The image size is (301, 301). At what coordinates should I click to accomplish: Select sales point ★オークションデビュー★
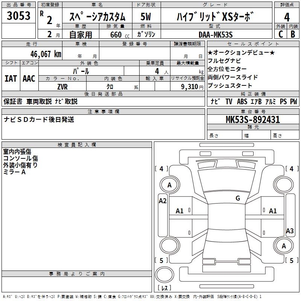[x=241, y=52]
